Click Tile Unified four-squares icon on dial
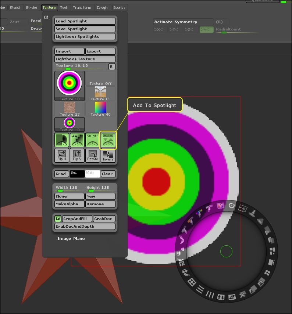The width and height of the screenshot is (292, 314). [x=267, y=273]
